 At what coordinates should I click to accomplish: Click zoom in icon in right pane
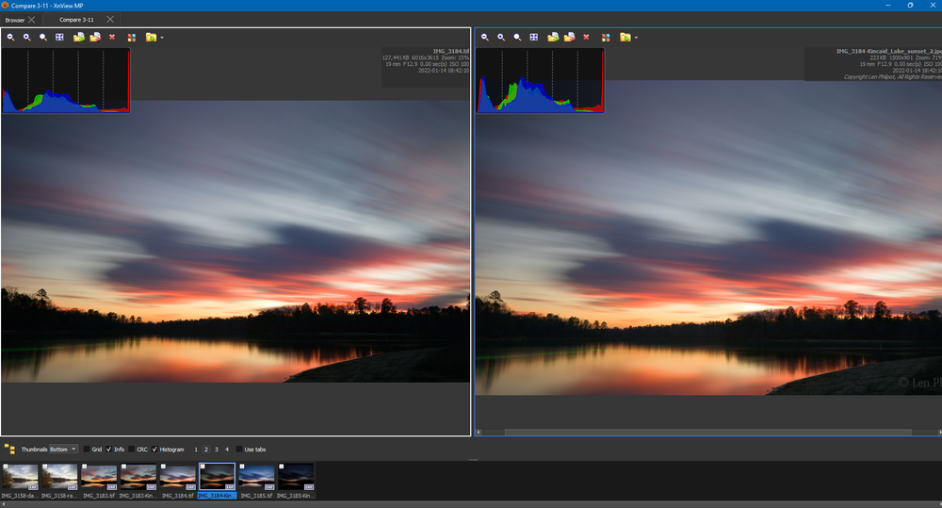(501, 37)
